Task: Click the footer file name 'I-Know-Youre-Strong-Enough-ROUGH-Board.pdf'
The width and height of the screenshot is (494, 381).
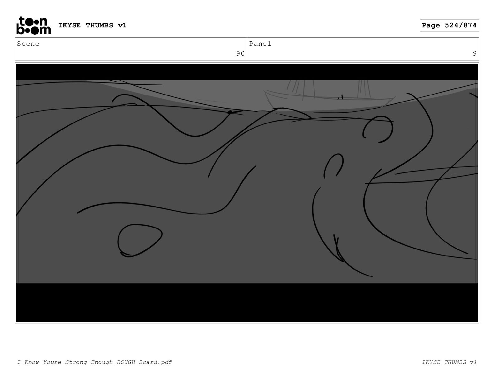Action: 94,362
